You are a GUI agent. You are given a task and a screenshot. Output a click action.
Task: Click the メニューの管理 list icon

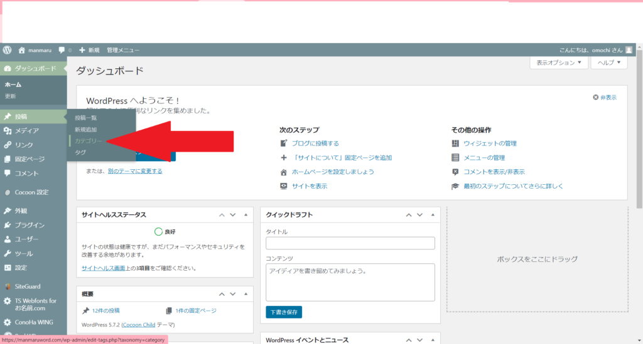pyautogui.click(x=455, y=157)
